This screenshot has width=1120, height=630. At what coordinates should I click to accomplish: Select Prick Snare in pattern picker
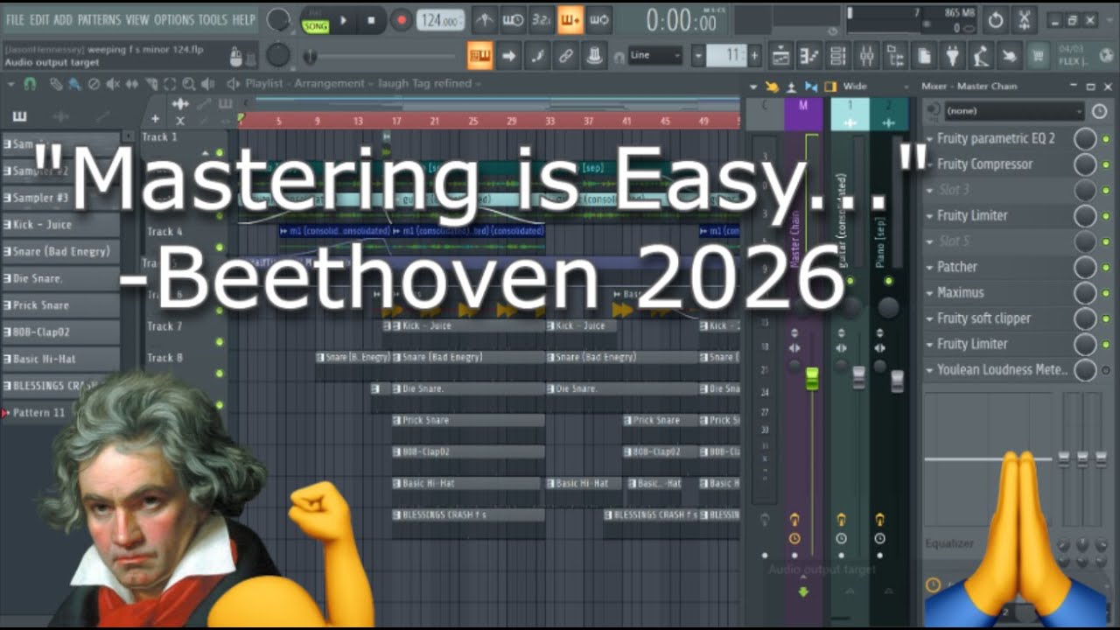60,305
